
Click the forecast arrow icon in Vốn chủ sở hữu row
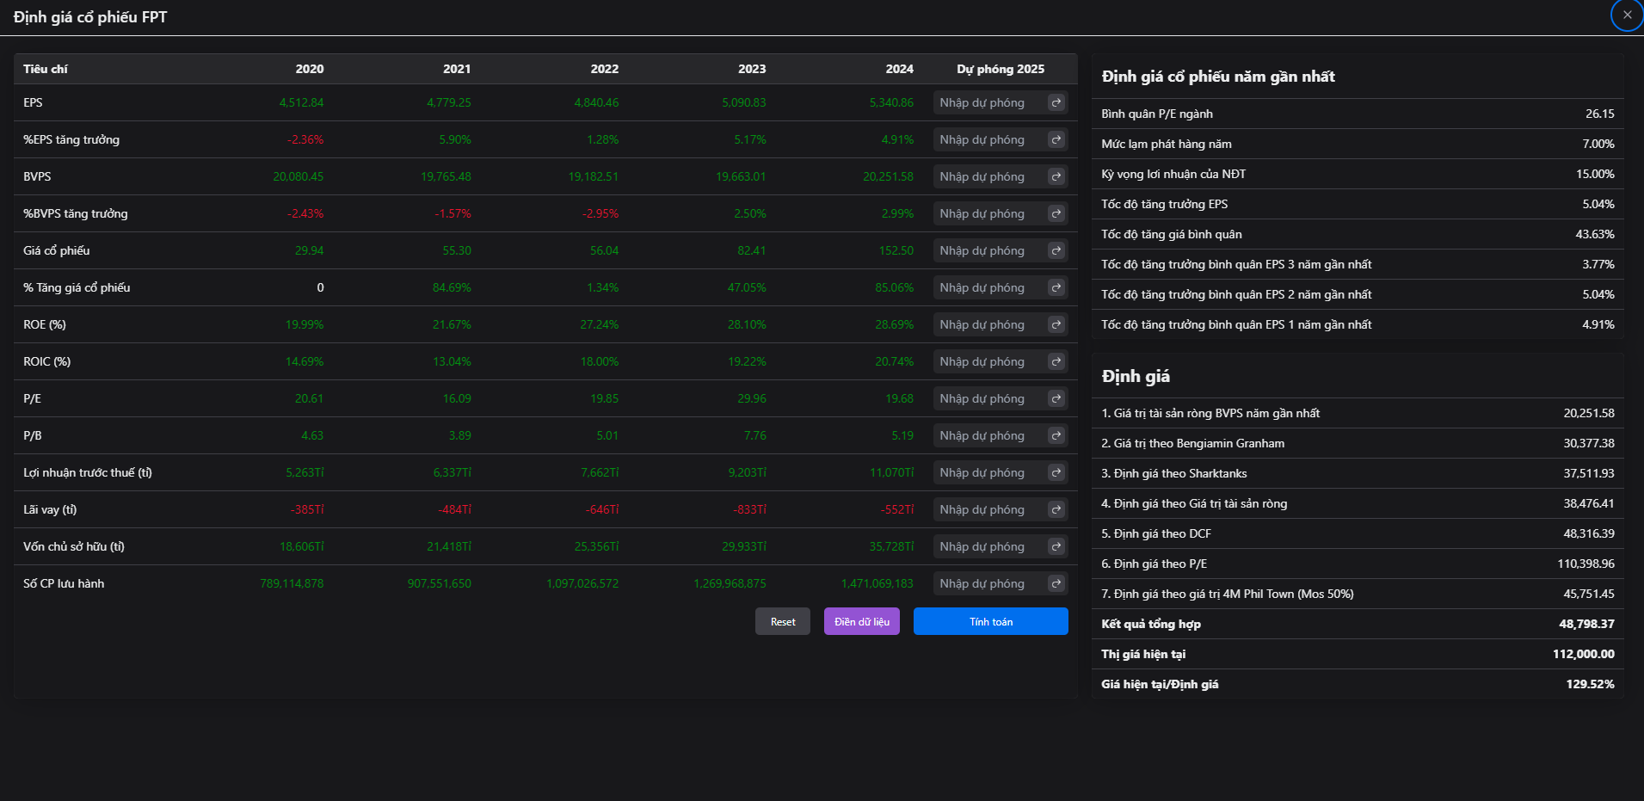[1056, 546]
